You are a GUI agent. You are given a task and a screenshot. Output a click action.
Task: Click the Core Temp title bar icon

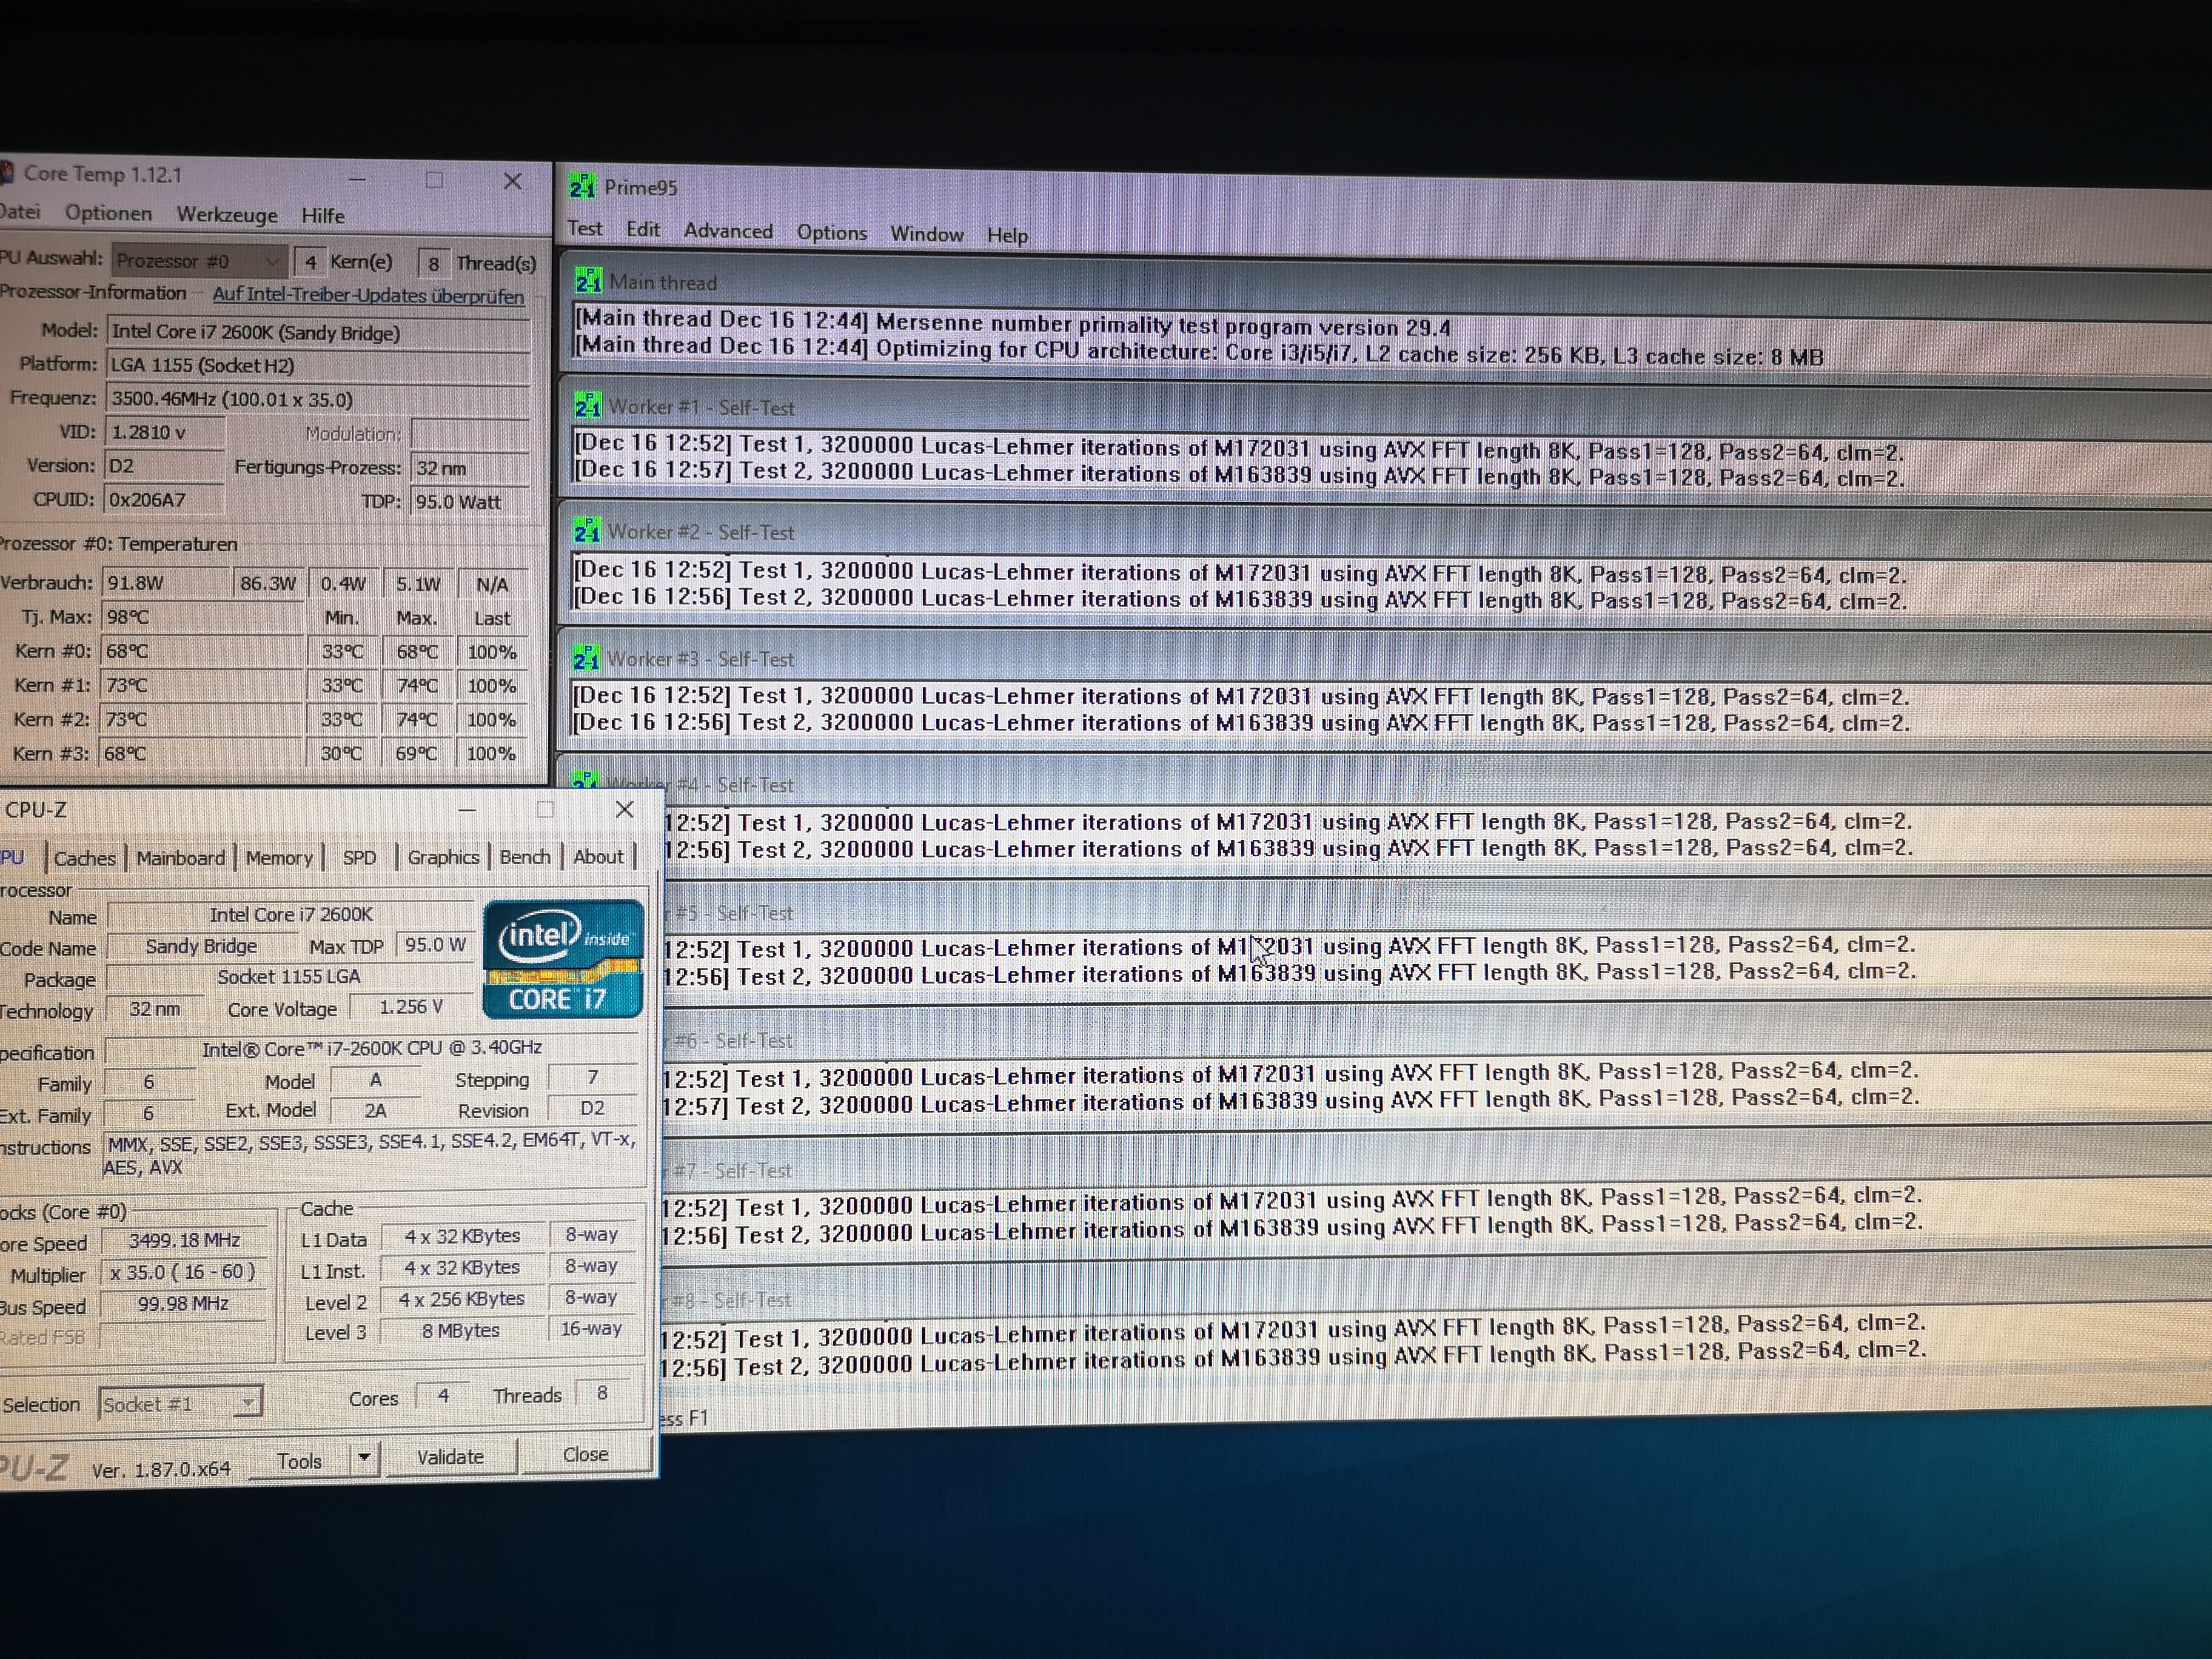pos(6,173)
